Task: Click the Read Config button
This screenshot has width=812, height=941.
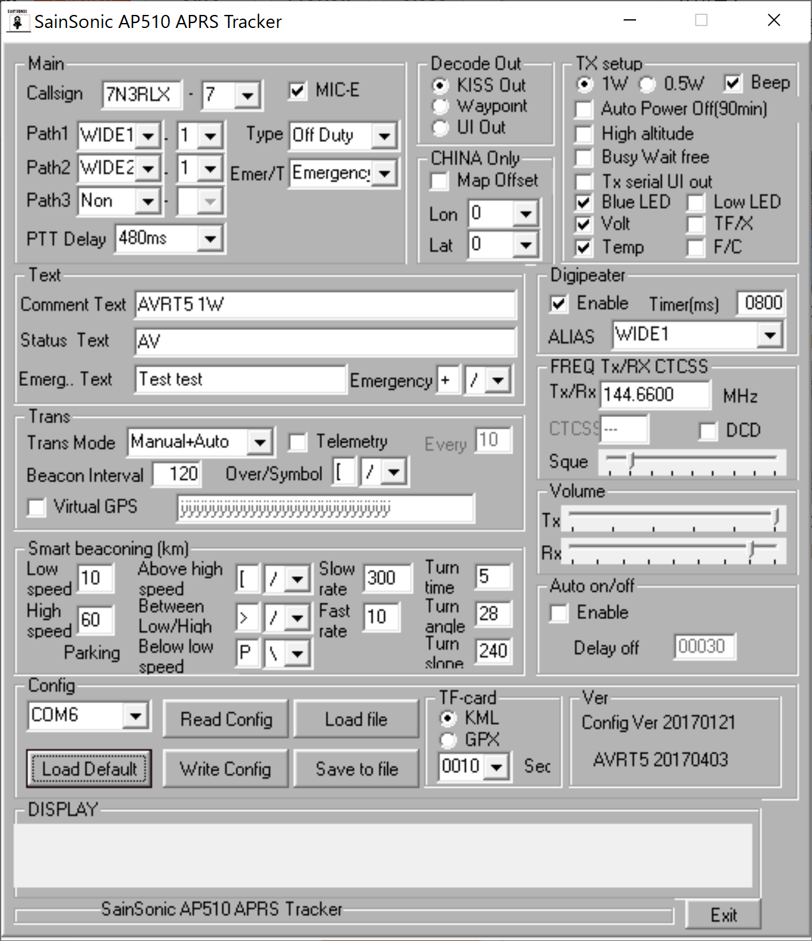Action: 226,719
